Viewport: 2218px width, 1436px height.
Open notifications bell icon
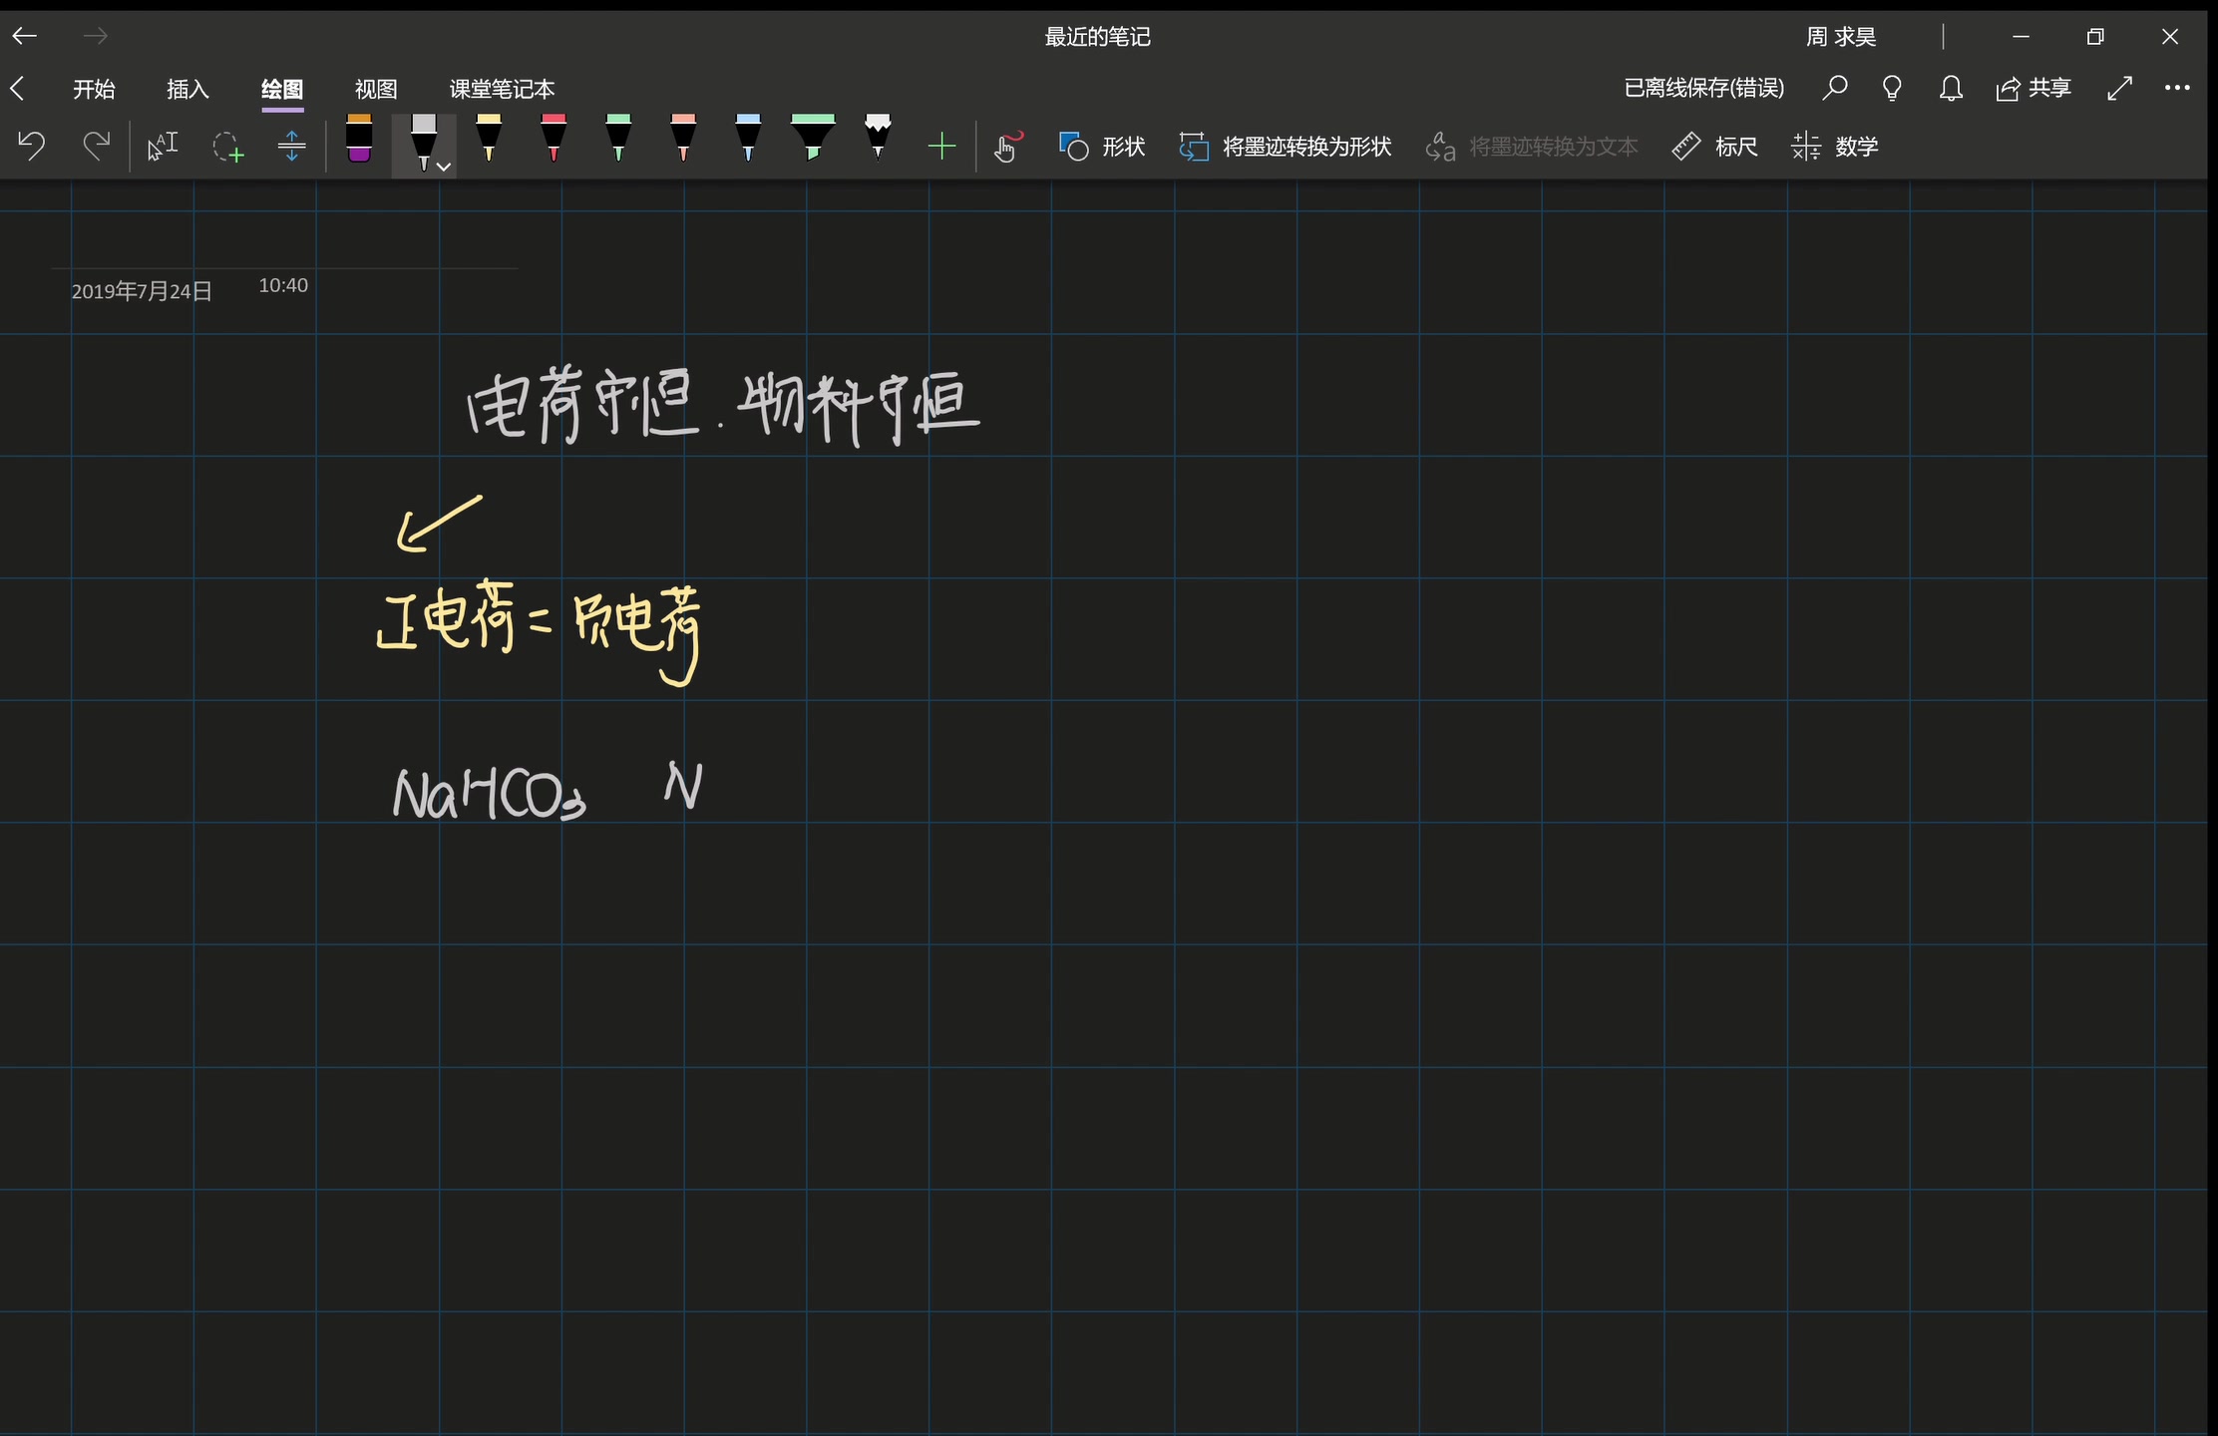(x=1951, y=88)
